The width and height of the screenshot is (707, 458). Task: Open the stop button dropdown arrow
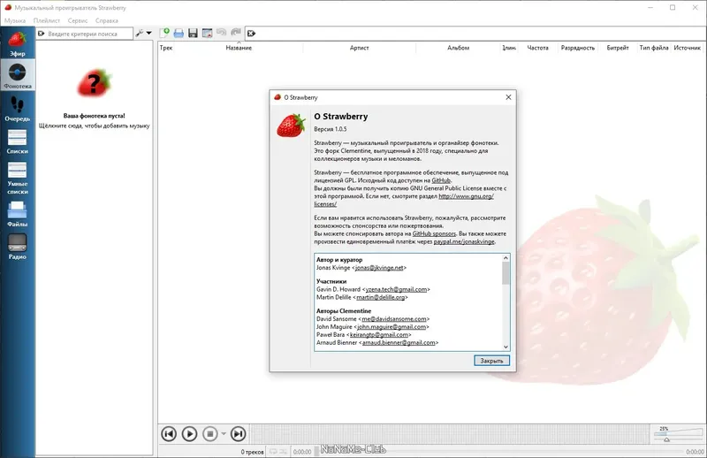[x=224, y=434]
